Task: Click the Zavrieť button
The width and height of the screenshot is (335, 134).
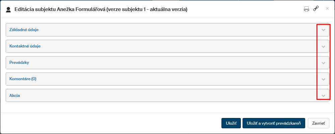Action: (318, 123)
